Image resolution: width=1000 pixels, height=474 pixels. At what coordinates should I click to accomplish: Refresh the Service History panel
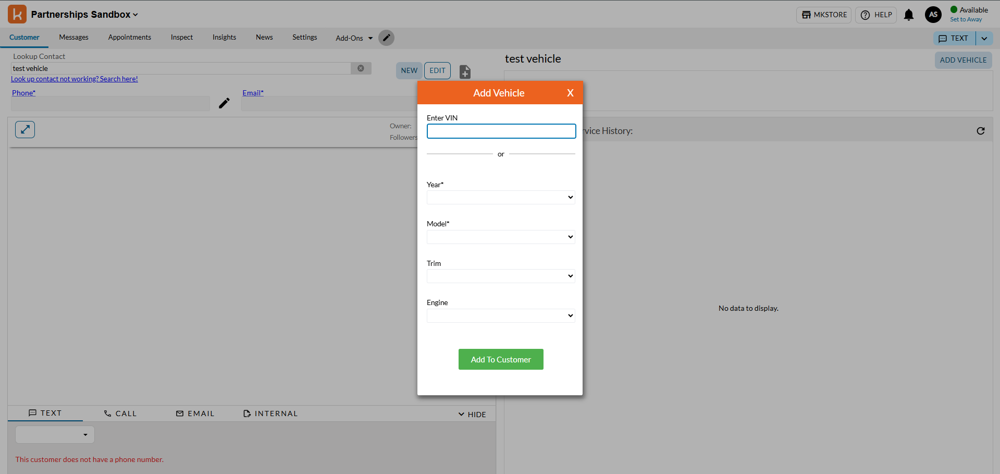coord(980,131)
